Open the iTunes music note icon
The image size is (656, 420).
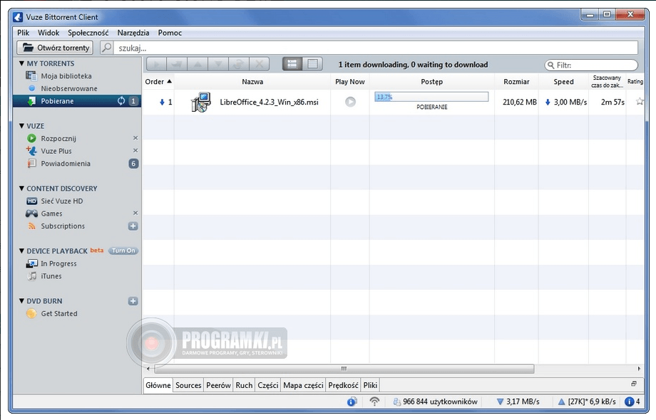click(x=32, y=276)
